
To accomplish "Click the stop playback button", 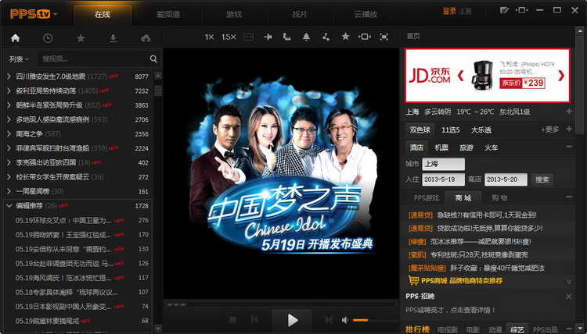I will click(233, 320).
